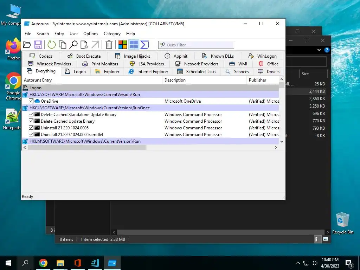The width and height of the screenshot is (360, 270).
Task: Switch to the Internet Explorer tab
Action: (148, 72)
